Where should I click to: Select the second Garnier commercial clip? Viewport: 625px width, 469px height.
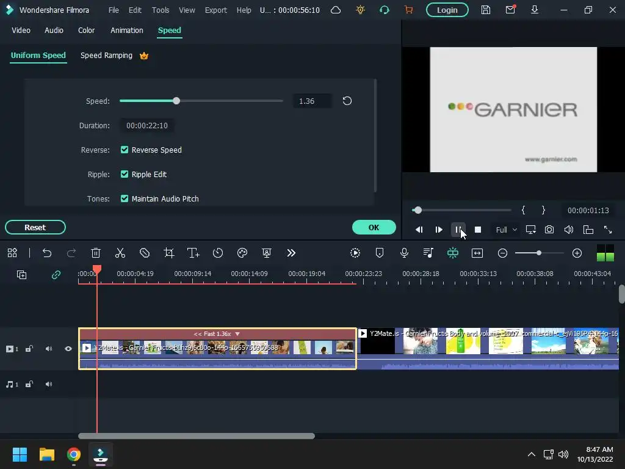tap(488, 349)
